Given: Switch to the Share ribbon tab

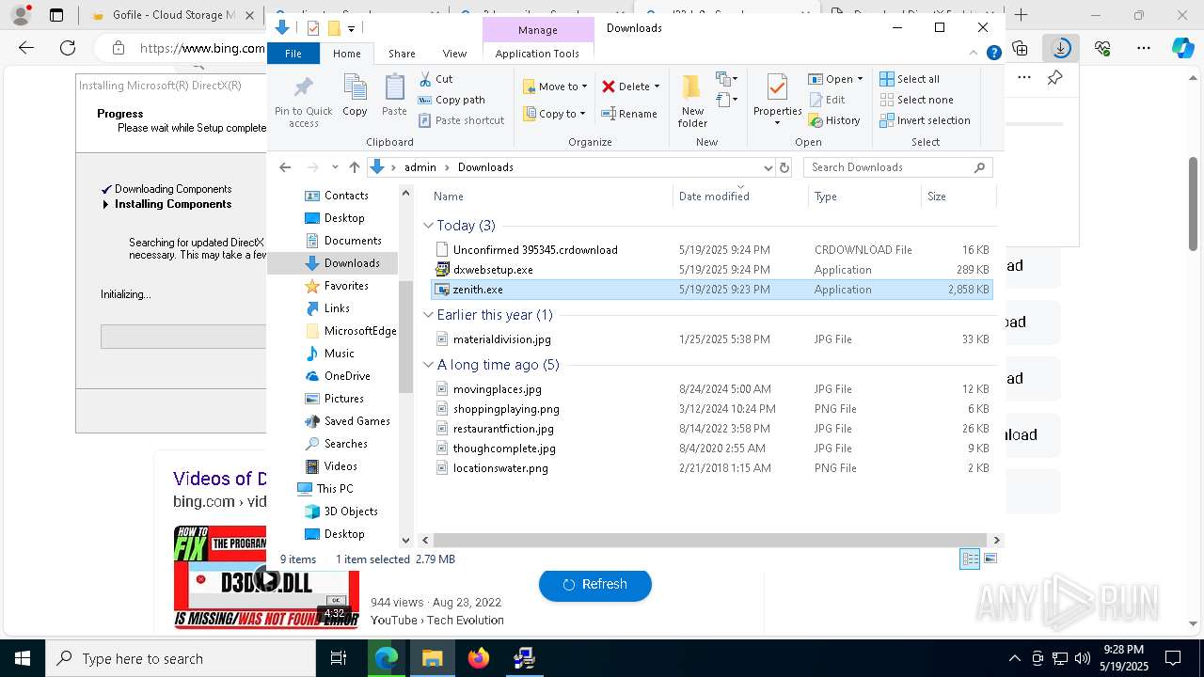Looking at the screenshot, I should [x=402, y=54].
